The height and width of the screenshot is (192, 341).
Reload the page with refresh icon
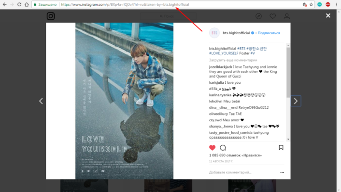[x=19, y=4]
